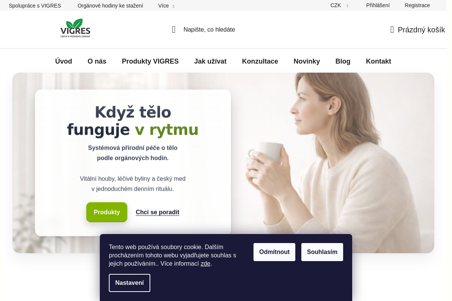Open Orgánové hodiny ke stažení link
The height and width of the screenshot is (301, 452).
pos(110,6)
